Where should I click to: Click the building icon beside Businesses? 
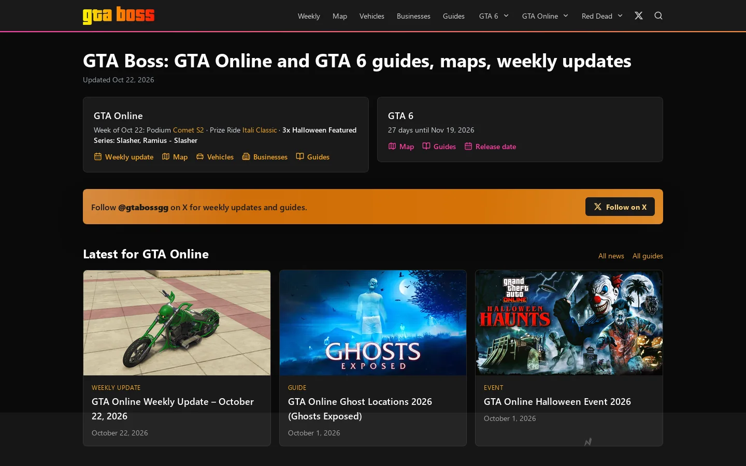pyautogui.click(x=246, y=156)
